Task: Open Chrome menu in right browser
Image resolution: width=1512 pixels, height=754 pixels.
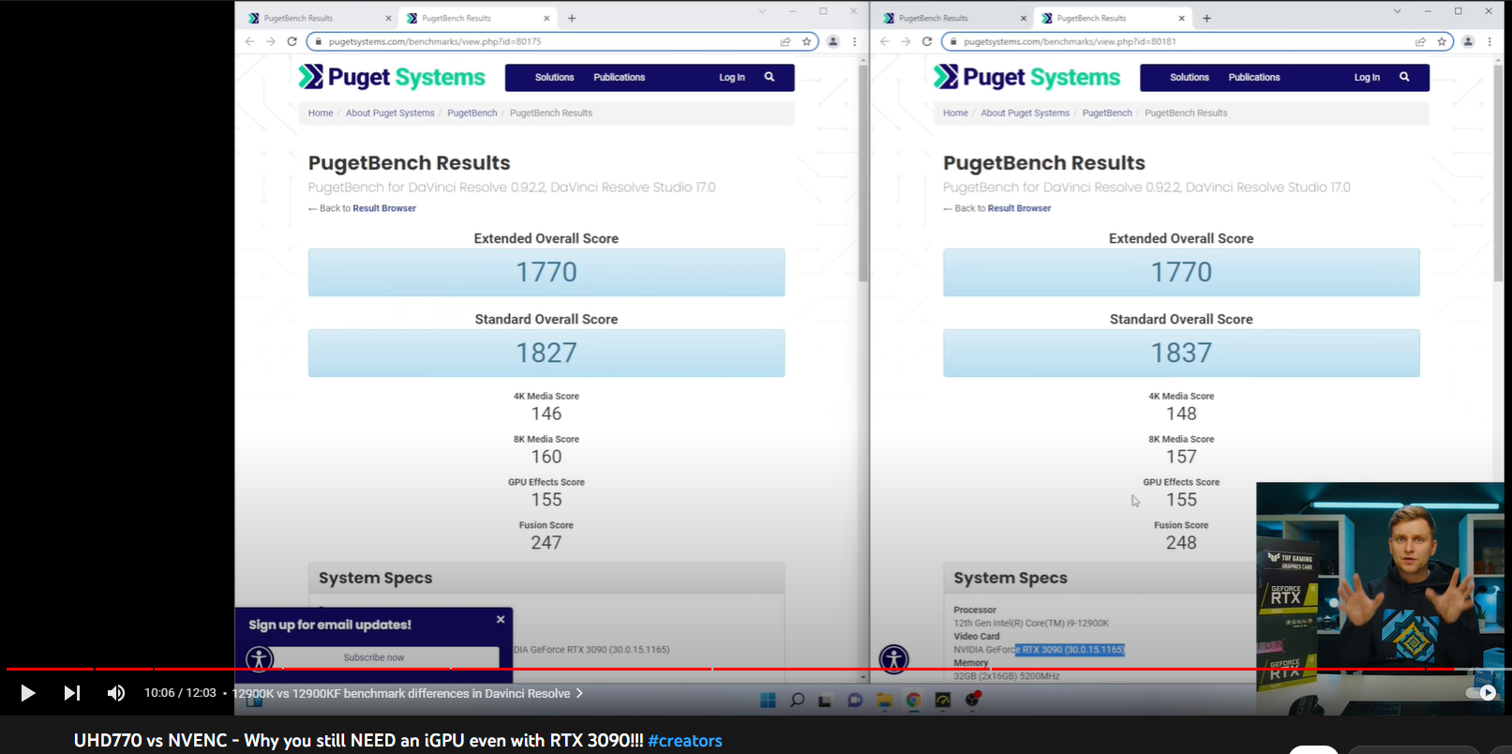Action: 1490,41
